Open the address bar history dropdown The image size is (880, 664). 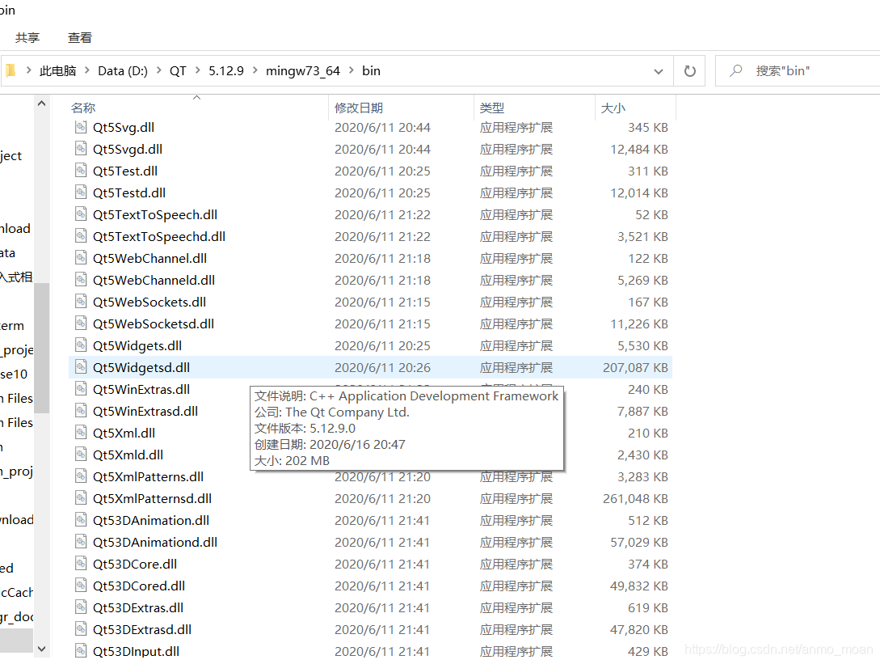[659, 71]
